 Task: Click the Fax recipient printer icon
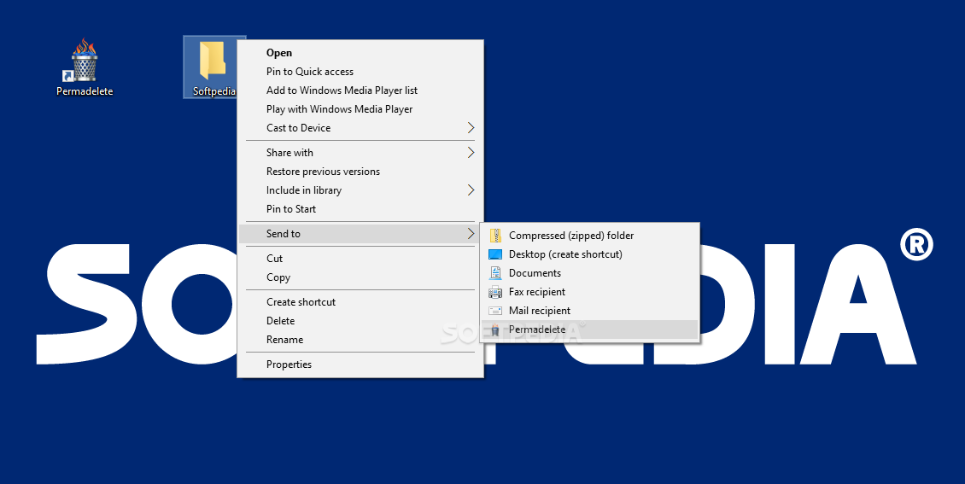click(x=495, y=292)
